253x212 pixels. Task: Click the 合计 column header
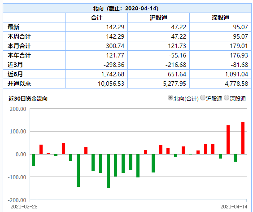96,18
